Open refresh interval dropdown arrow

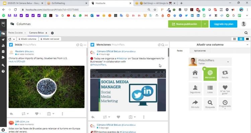click(14, 39)
